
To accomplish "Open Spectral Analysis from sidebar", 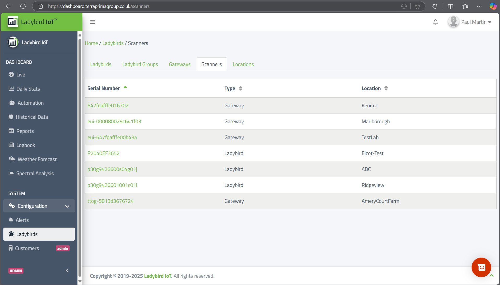I will [x=35, y=173].
